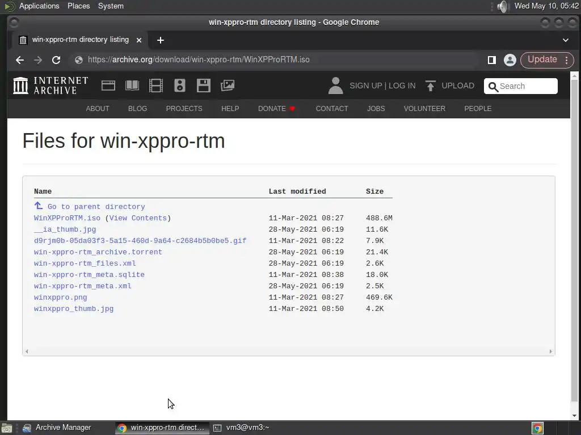Open the Web (Wayback) media icon

(108, 86)
